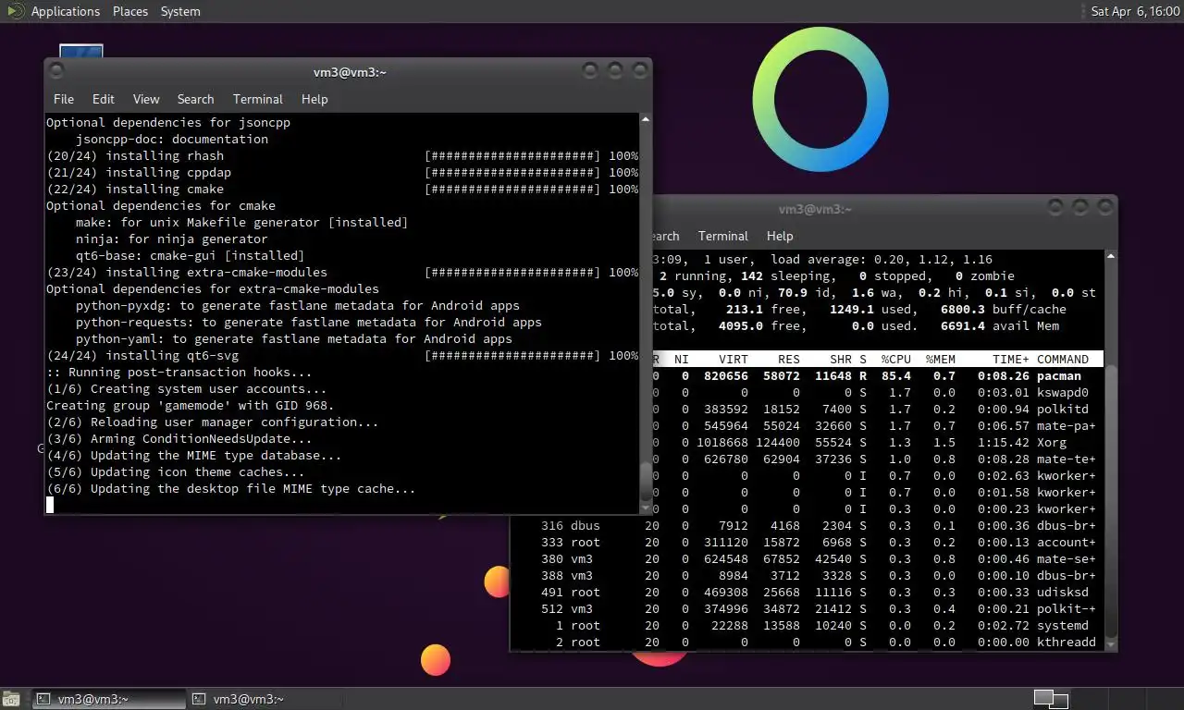This screenshot has height=710, width=1184.
Task: Click front terminal scrollbar up arrow
Action: coord(646,118)
